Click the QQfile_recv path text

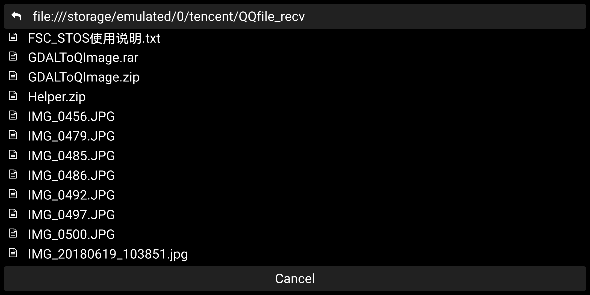[272, 16]
